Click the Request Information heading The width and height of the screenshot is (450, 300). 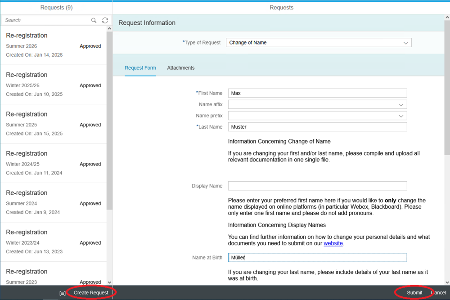(147, 22)
